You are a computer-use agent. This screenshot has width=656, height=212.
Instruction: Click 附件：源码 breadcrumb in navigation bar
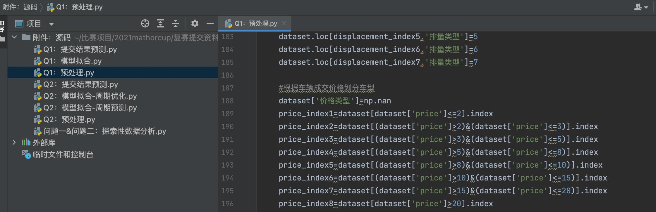click(x=20, y=7)
